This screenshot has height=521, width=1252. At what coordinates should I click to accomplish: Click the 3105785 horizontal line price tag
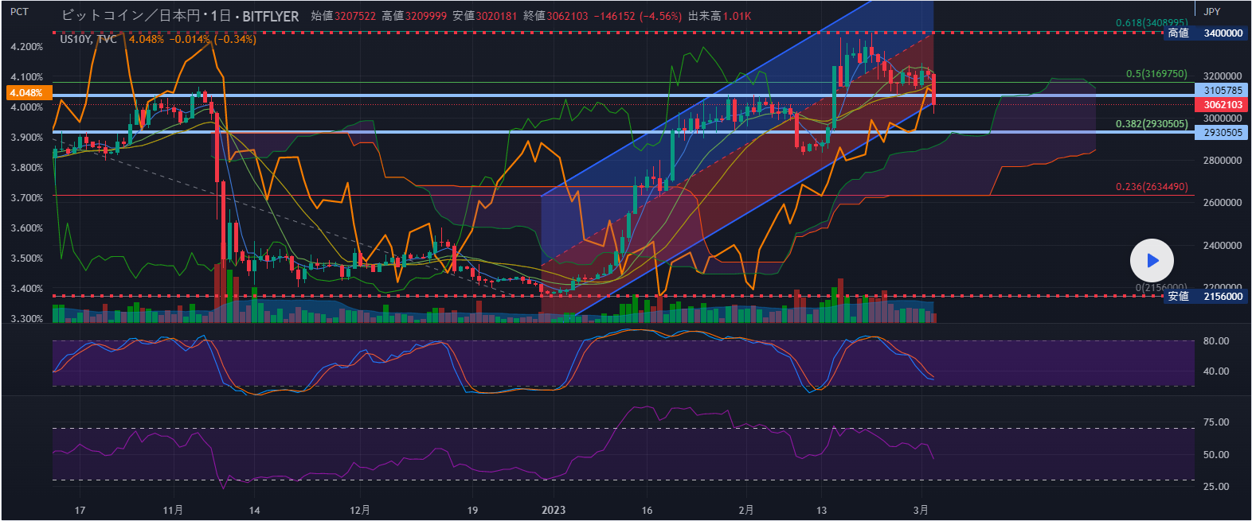[1223, 91]
